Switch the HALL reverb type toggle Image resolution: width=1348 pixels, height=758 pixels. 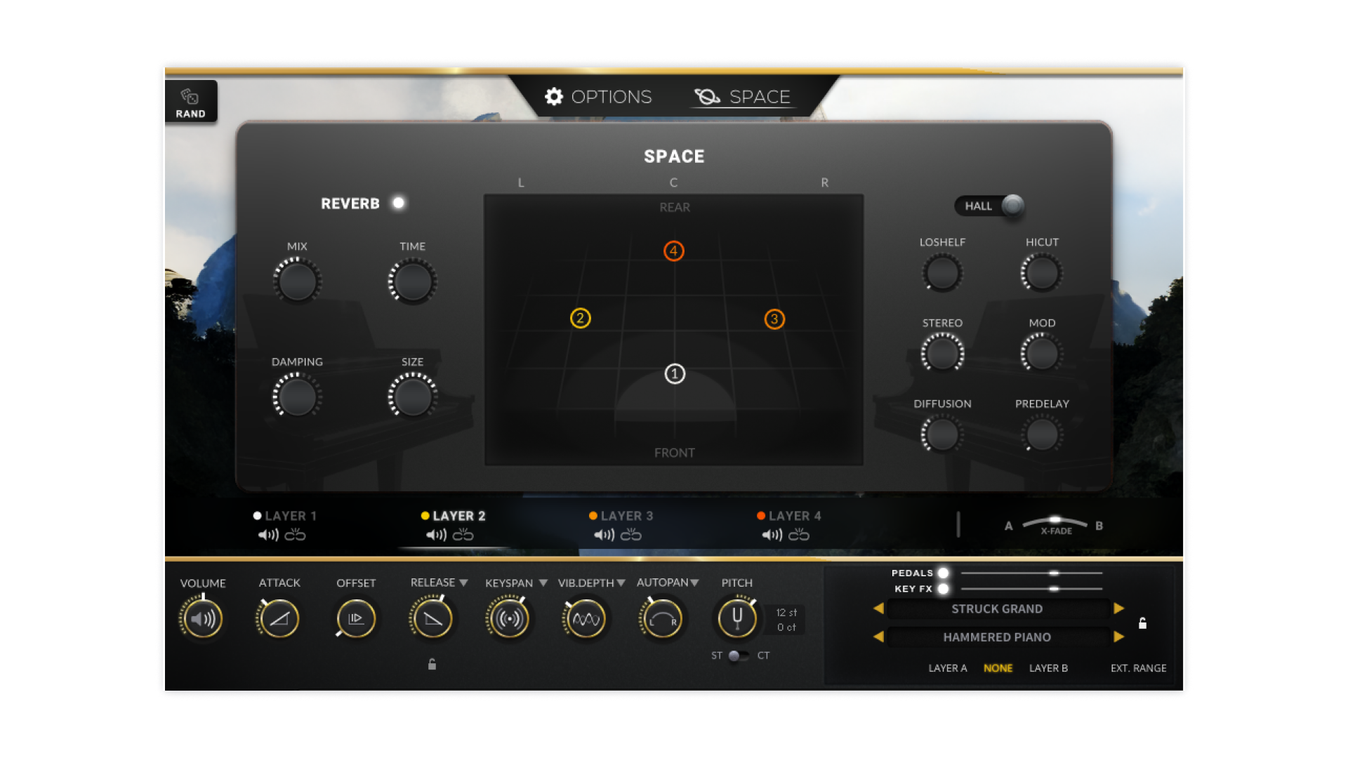coord(1012,206)
